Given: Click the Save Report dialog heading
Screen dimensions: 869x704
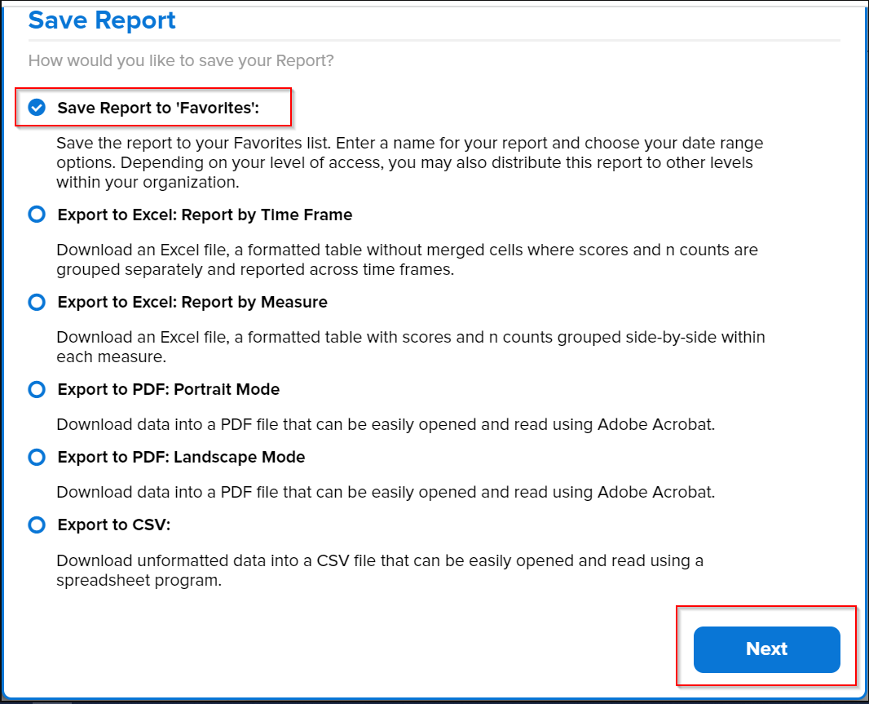Looking at the screenshot, I should click(x=102, y=20).
